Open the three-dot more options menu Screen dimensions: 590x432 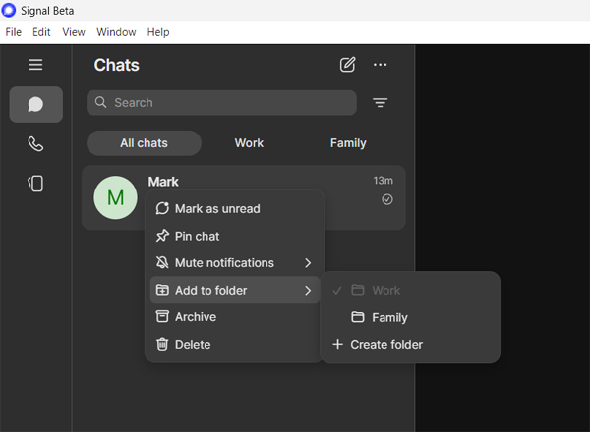tap(381, 65)
